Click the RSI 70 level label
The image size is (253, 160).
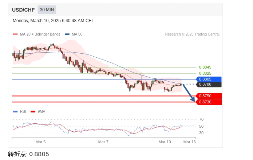pos(201,119)
